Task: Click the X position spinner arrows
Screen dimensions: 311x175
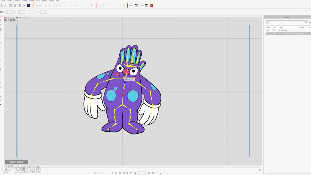Action: pos(13,12)
